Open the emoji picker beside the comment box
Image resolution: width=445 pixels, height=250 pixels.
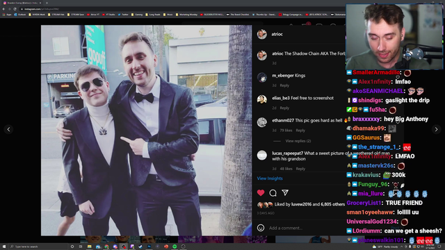(x=261, y=228)
